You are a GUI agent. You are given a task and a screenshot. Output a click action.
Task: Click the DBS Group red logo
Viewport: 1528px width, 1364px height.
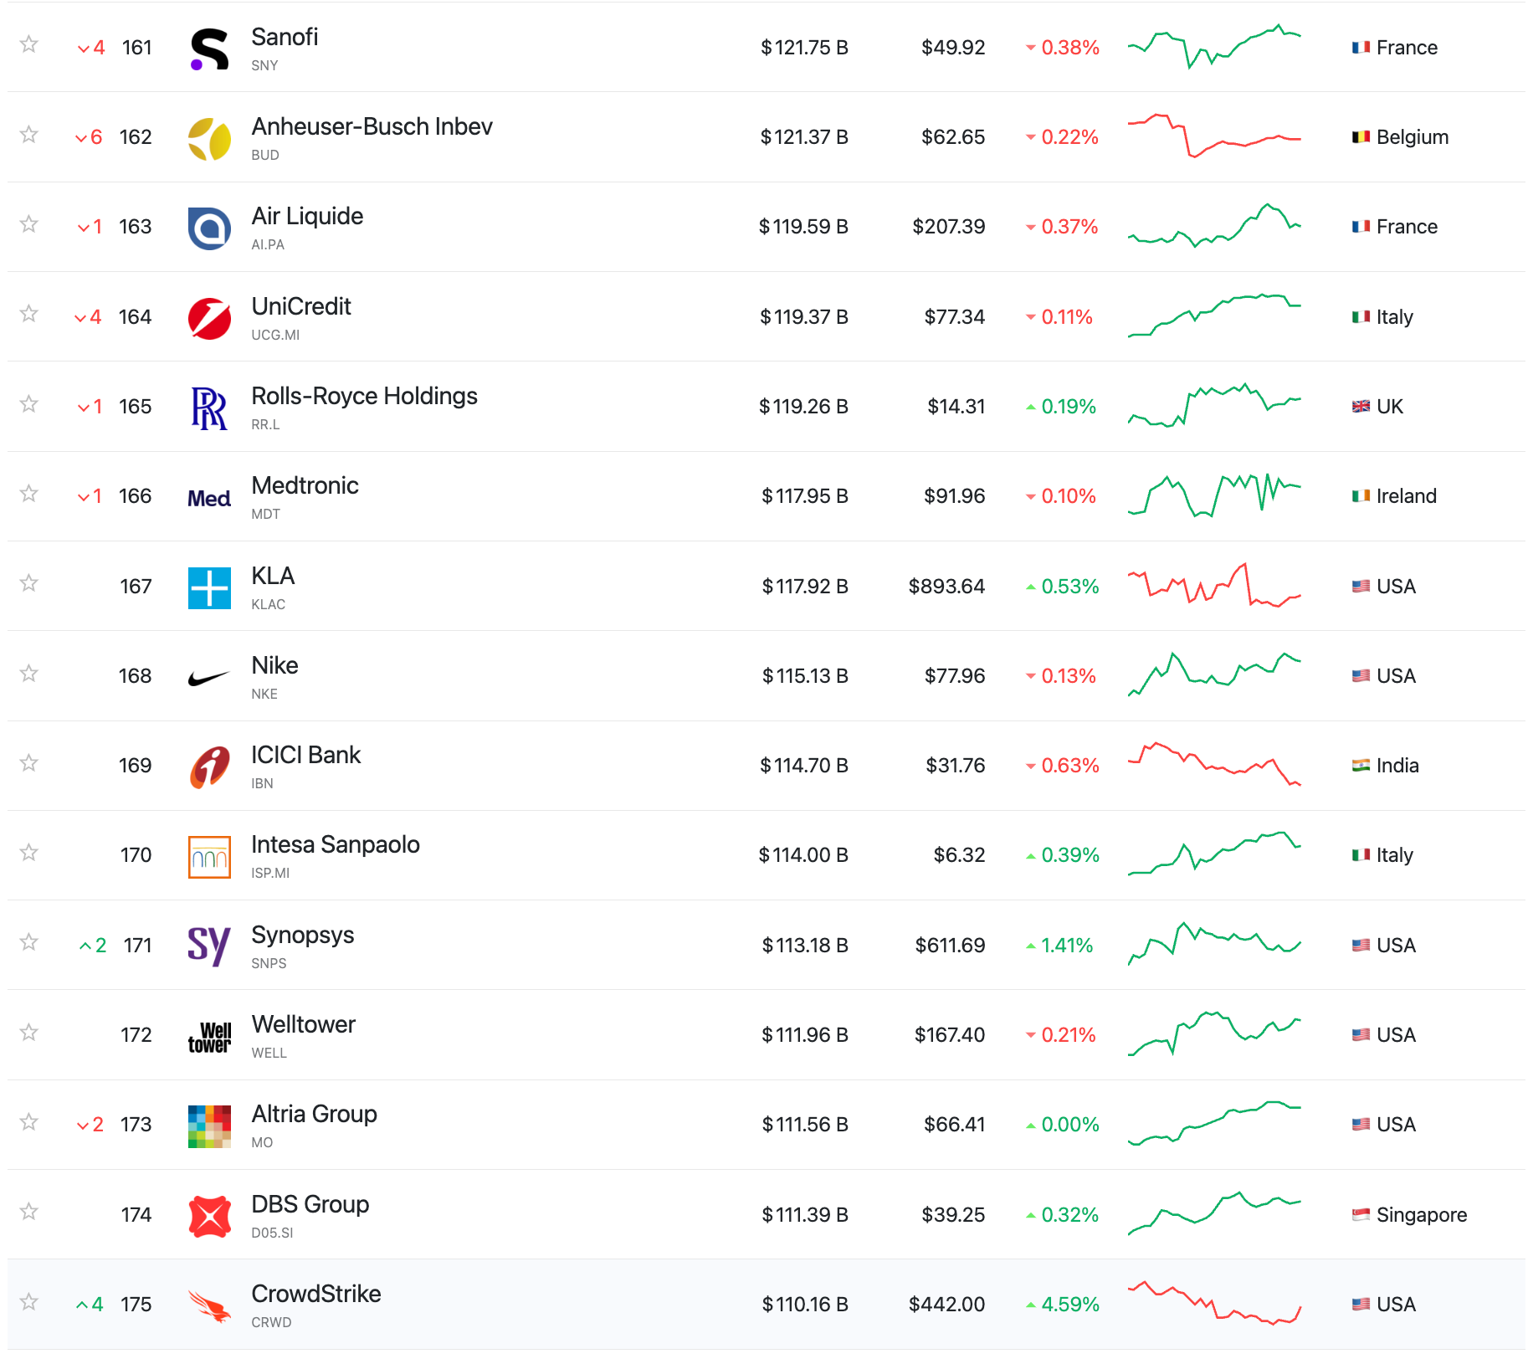tap(209, 1216)
